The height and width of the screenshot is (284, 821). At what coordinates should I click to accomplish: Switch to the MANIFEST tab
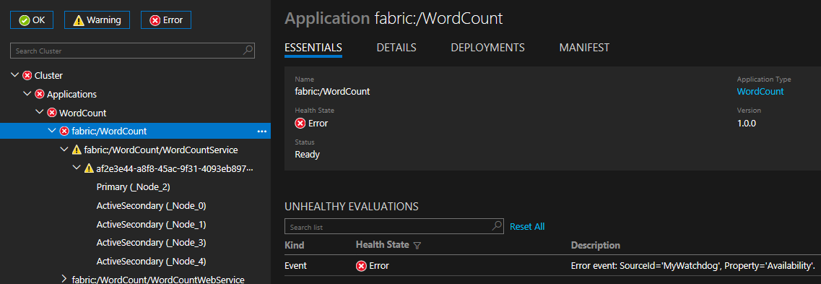[x=584, y=48]
